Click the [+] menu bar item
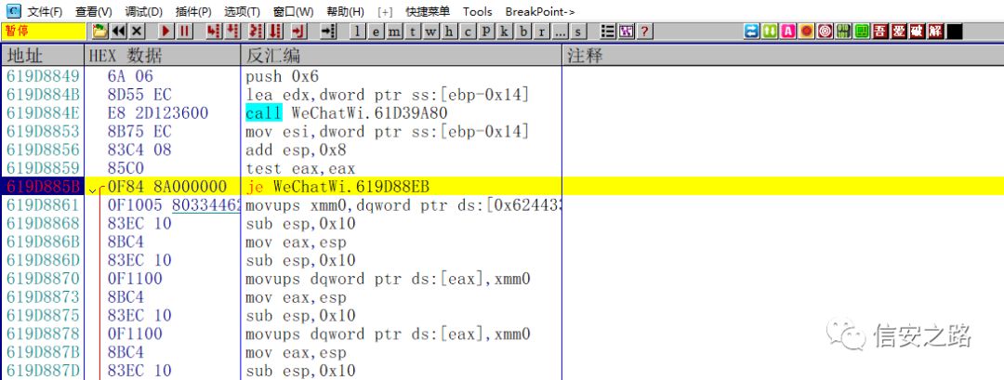Viewport: 1004px width, 380px height. [x=386, y=11]
